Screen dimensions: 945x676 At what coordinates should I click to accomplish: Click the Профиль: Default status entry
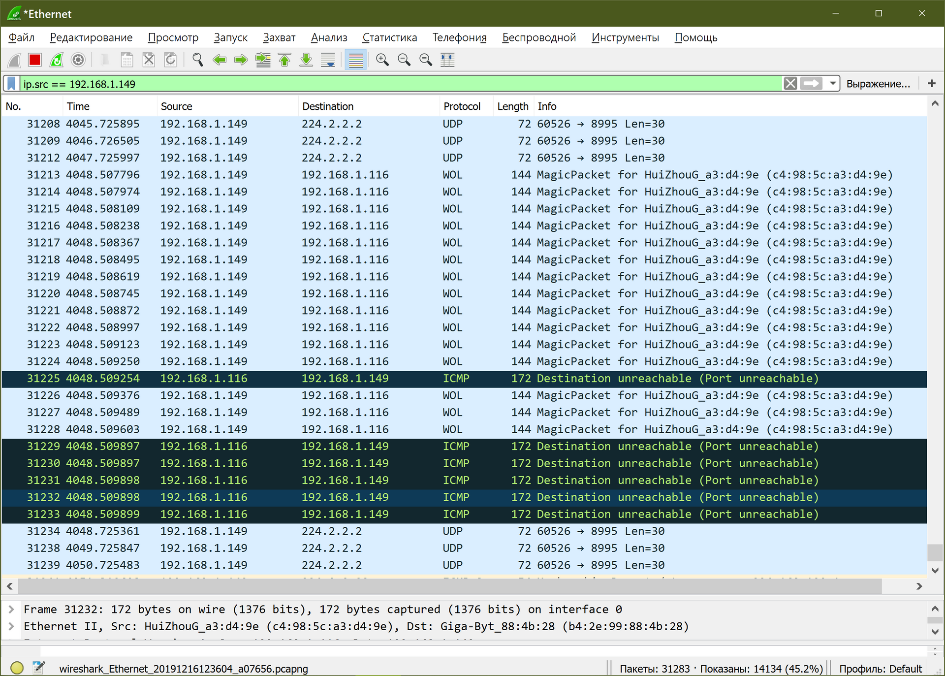[x=880, y=669]
